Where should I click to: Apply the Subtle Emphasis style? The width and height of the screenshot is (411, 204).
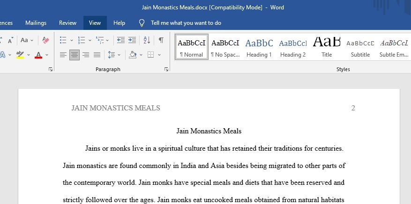394,47
